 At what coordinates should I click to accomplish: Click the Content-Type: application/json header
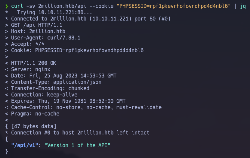click(56, 82)
